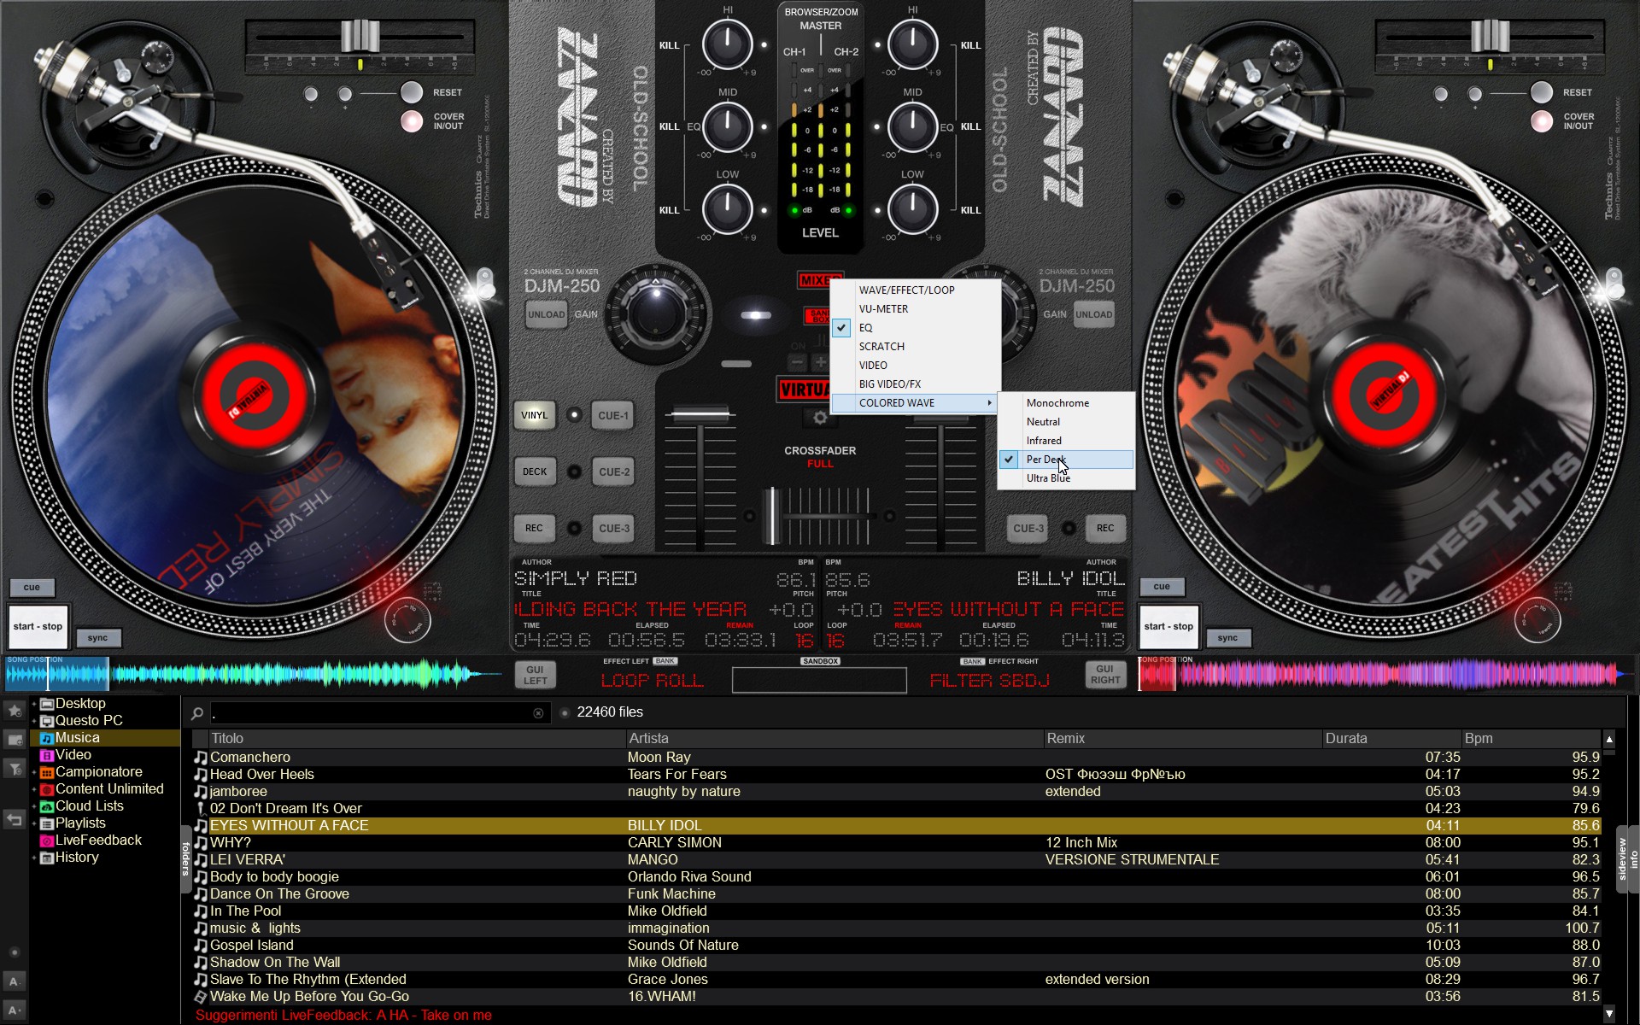This screenshot has width=1640, height=1025.
Task: Expand the Musica folder in sidebar
Action: [33, 737]
